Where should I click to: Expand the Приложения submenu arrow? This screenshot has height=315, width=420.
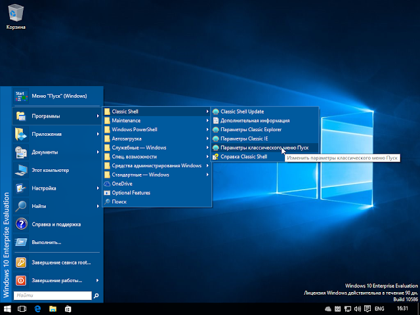[x=98, y=134]
